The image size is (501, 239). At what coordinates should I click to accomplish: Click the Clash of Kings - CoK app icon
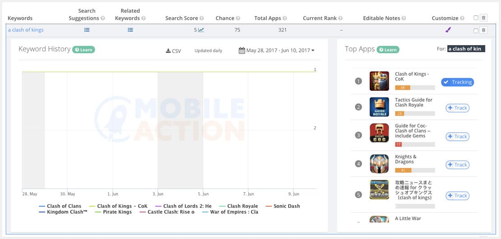(x=379, y=81)
